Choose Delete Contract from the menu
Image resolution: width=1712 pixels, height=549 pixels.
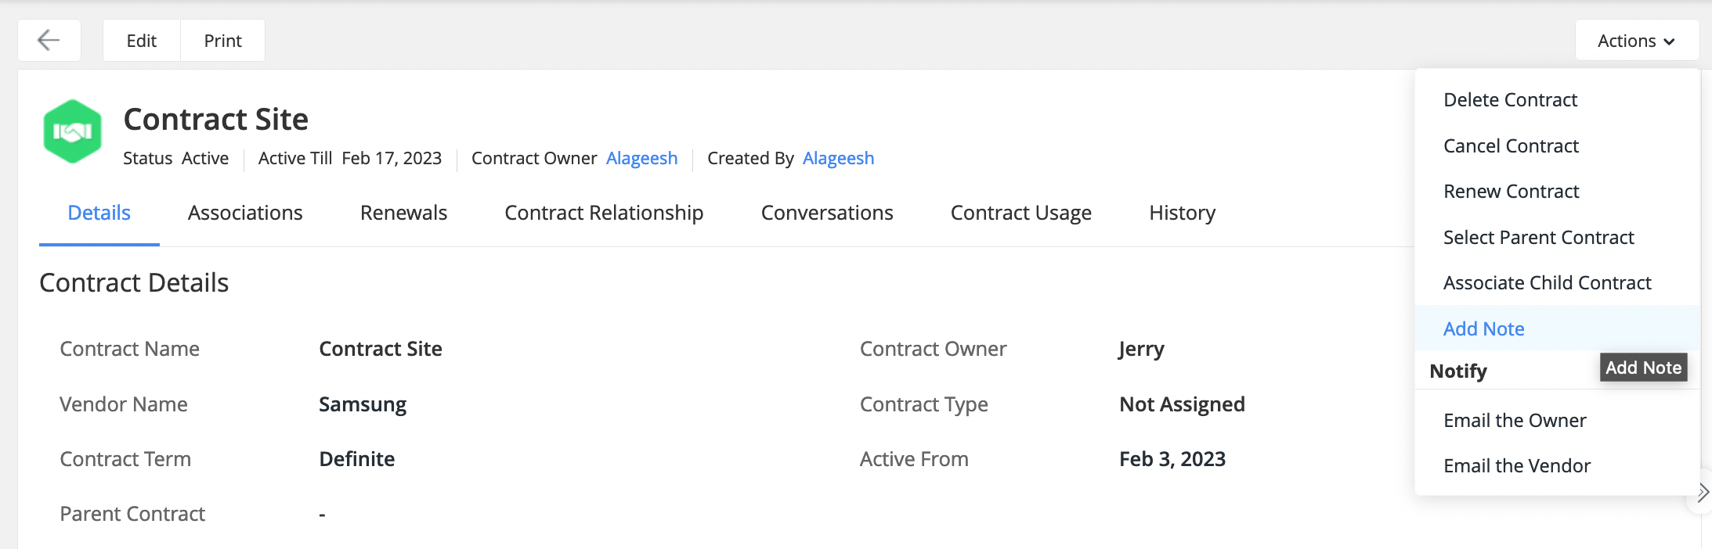coord(1510,100)
